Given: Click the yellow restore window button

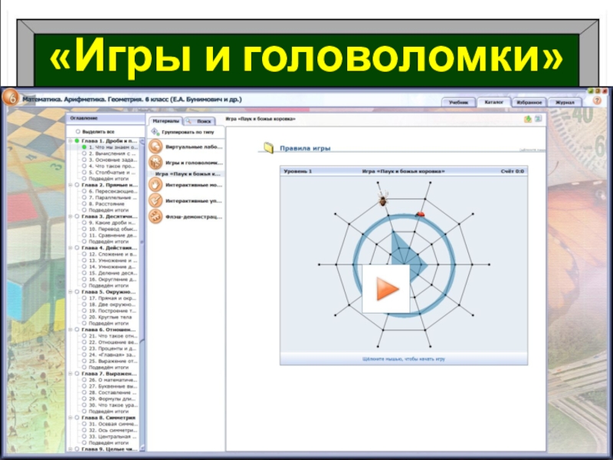Looking at the screenshot, I should point(598,90).
